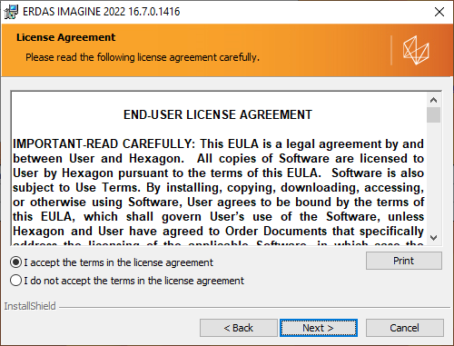Click the "License Agreement" banner title
Screen dimensions: 454x346
(65, 37)
